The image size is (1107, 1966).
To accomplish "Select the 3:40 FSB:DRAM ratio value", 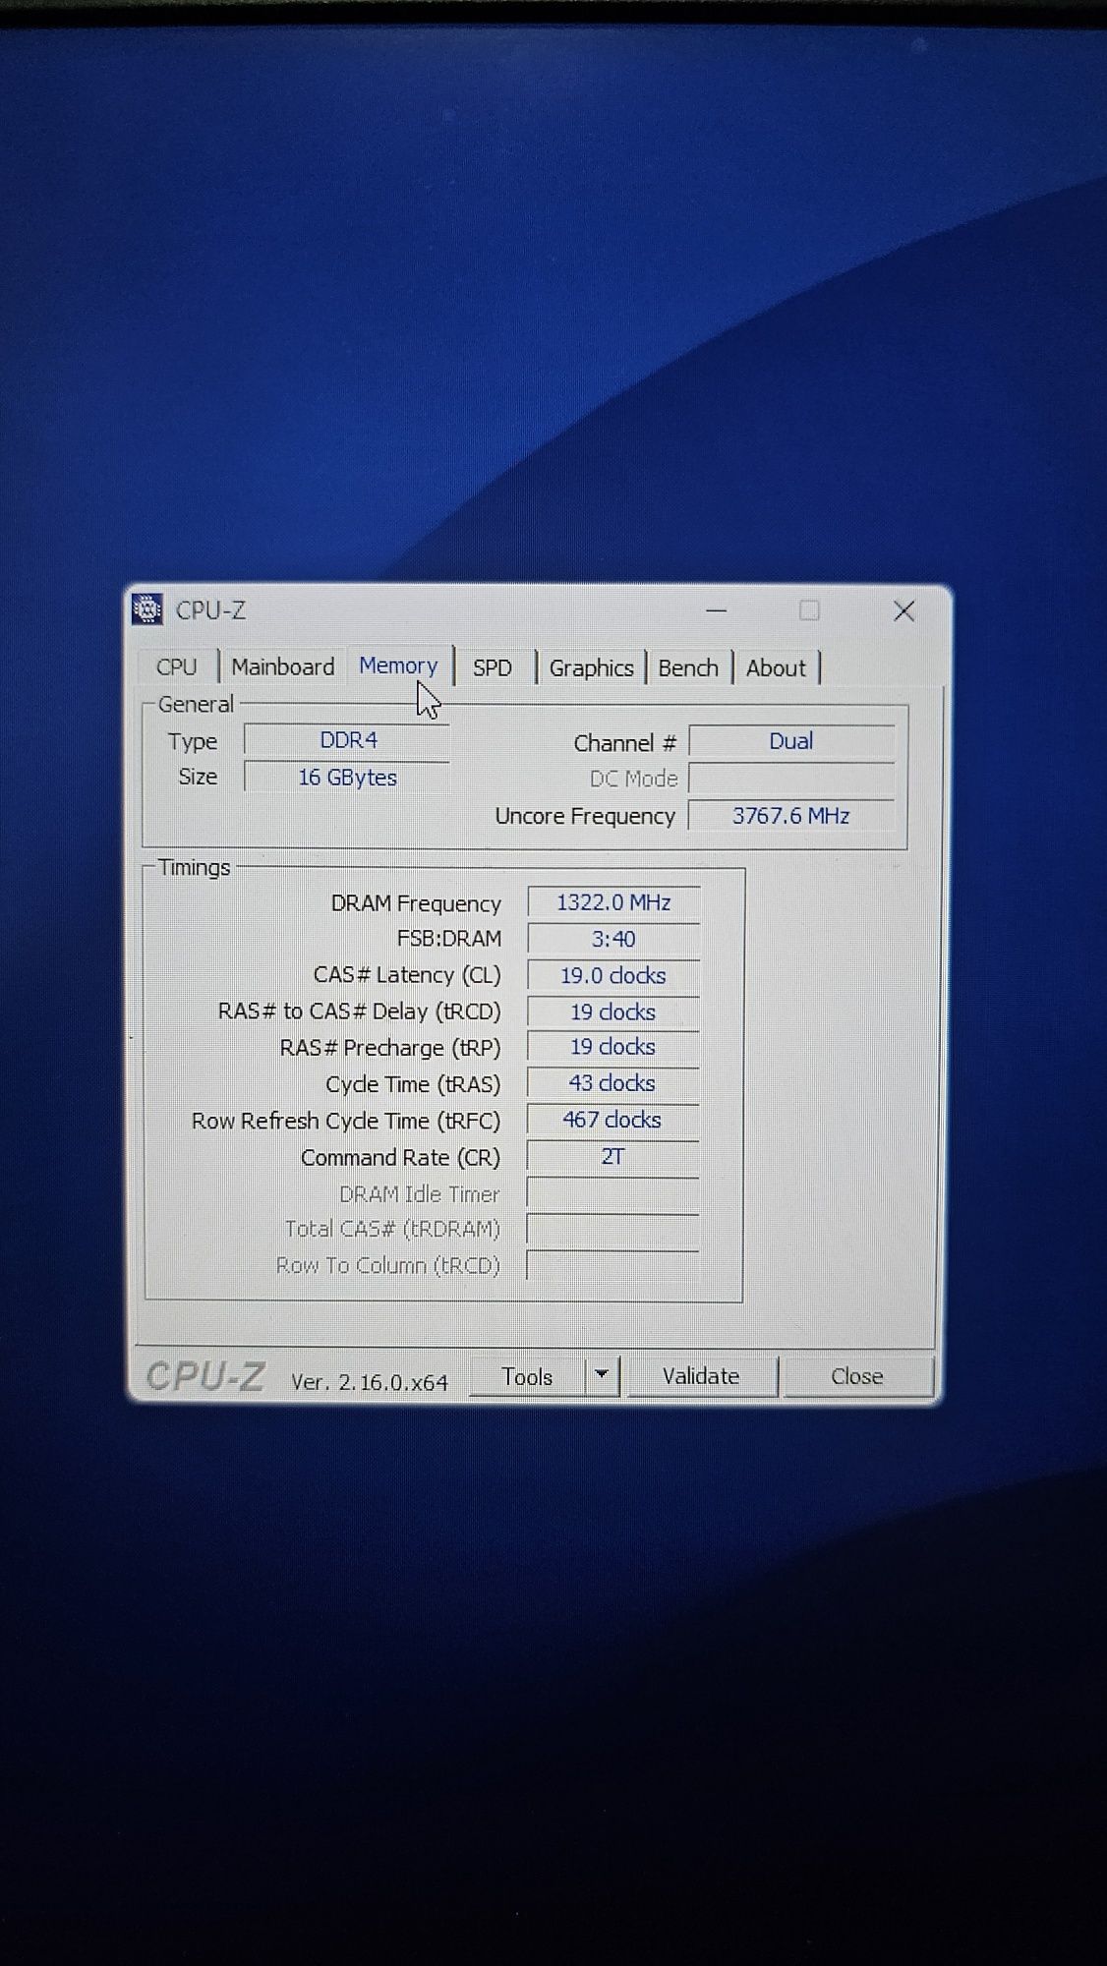I will (613, 939).
